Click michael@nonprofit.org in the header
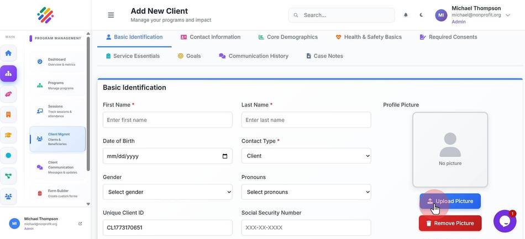 [x=476, y=15]
